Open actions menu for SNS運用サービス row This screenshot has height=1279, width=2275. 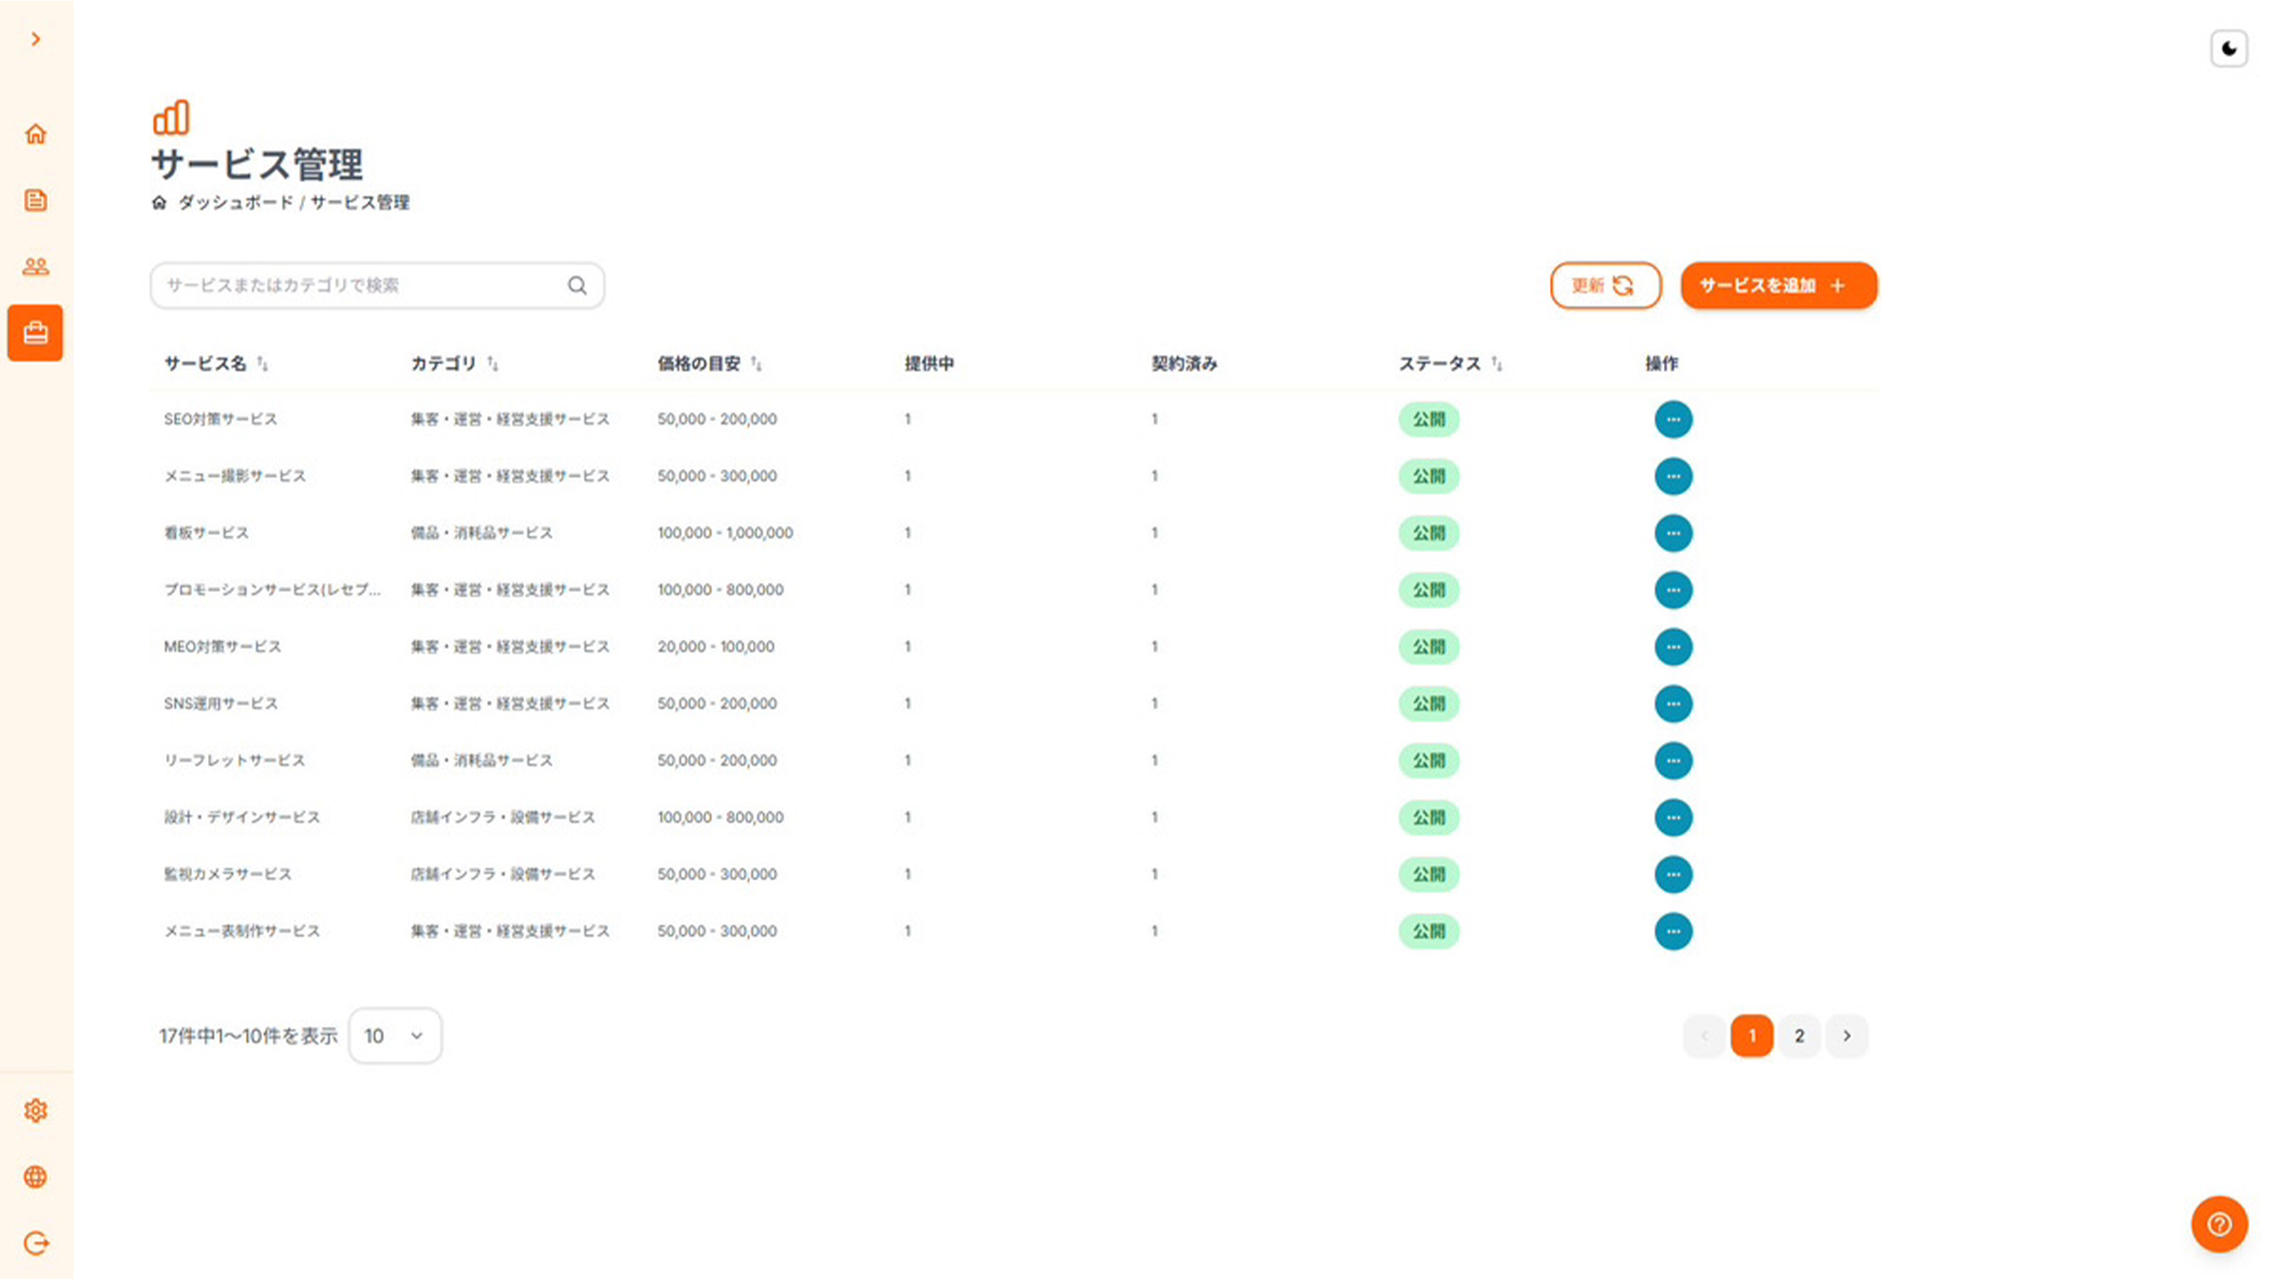point(1673,703)
